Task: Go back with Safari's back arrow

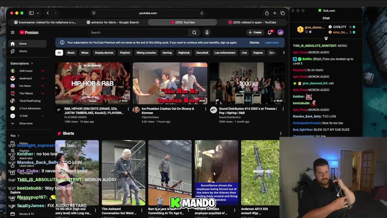Action: coord(47,13)
